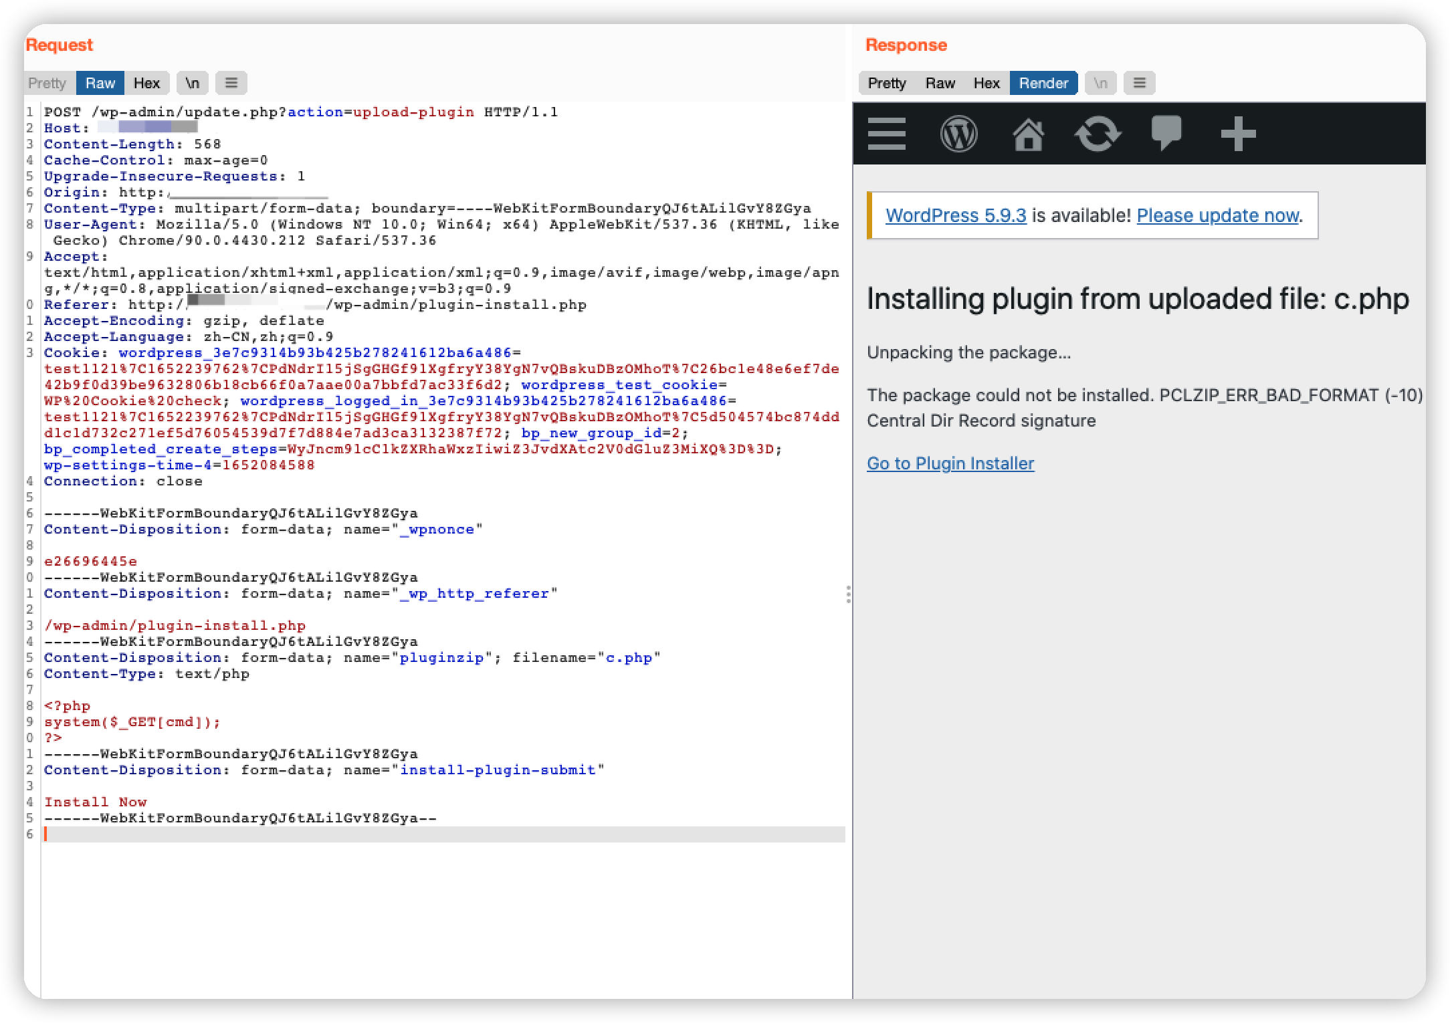Select the system($_GET[cmd]) payload line
This screenshot has height=1023, width=1450.
point(132,721)
